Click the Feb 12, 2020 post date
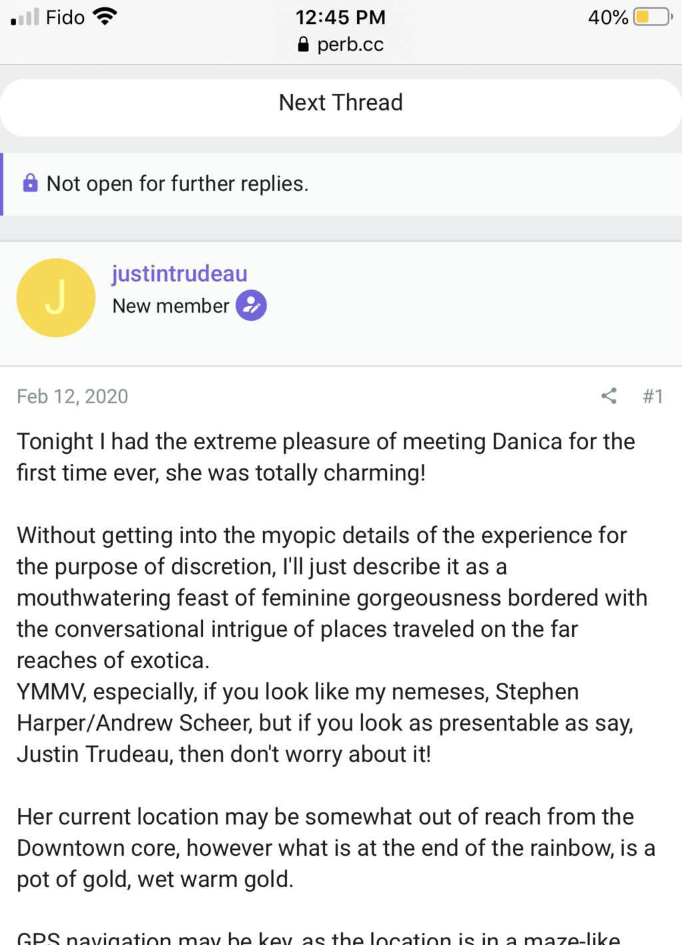This screenshot has height=945, width=682. (73, 396)
